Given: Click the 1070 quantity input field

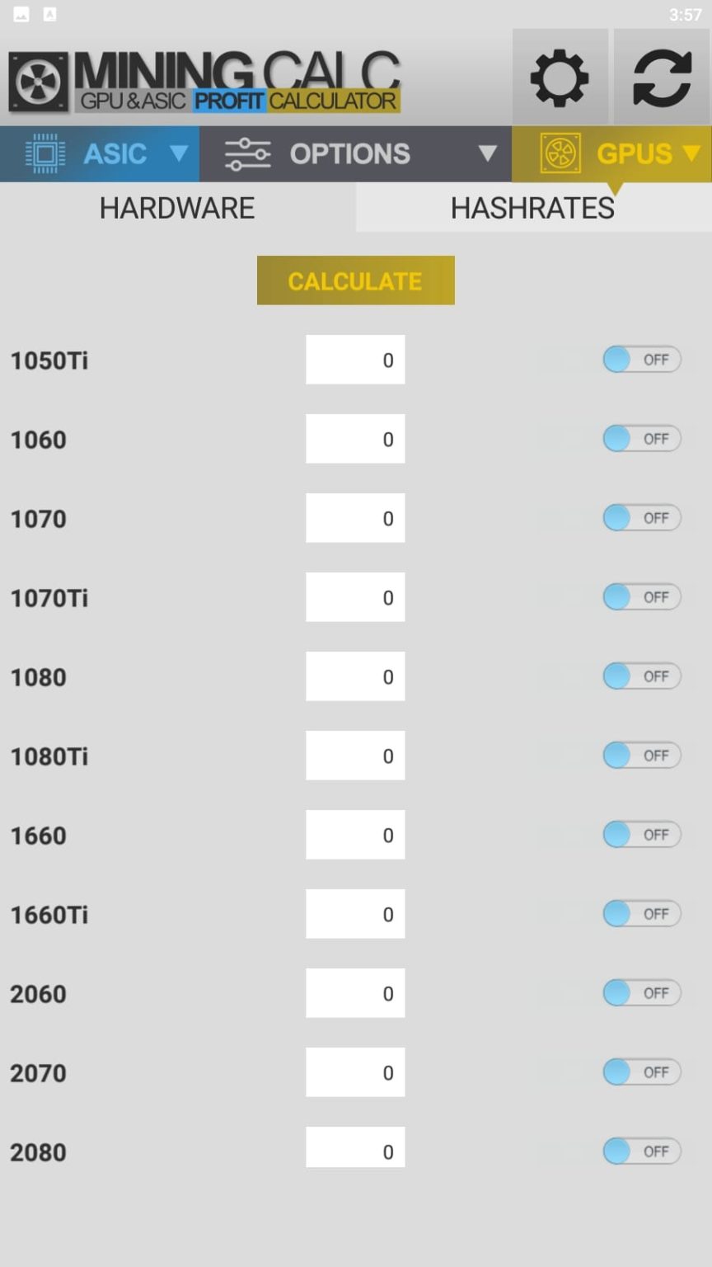Looking at the screenshot, I should tap(355, 517).
